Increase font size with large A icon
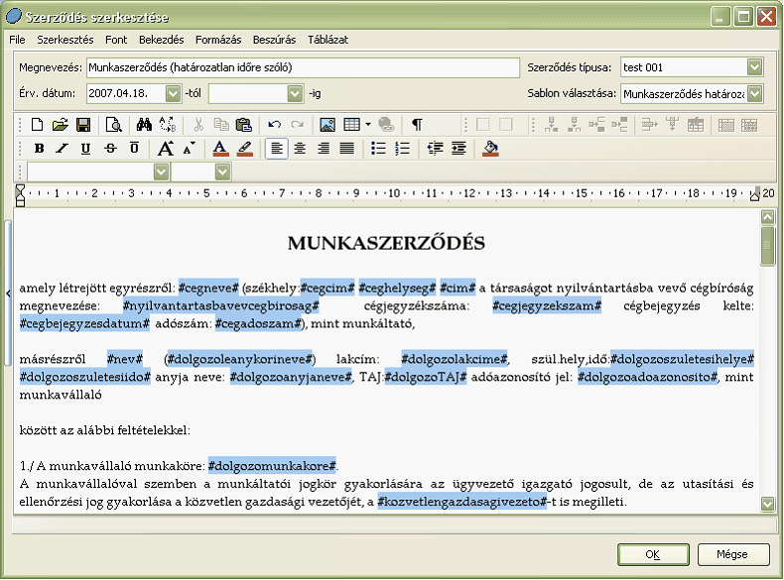 point(166,149)
